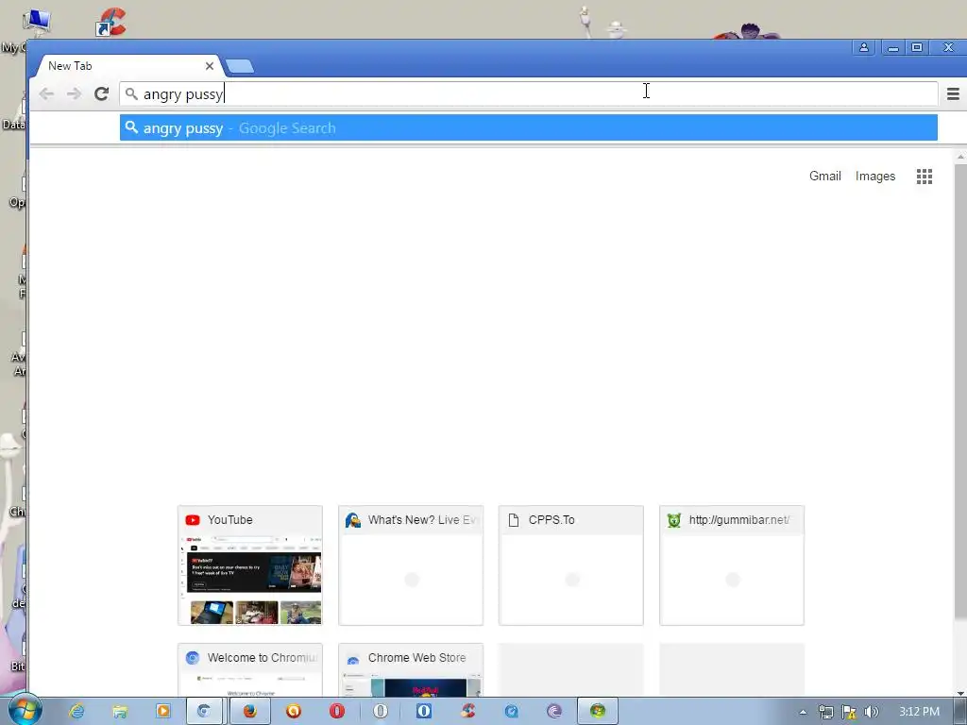
Task: Click the orange swirl browser taskbar icon
Action: [x=294, y=712]
